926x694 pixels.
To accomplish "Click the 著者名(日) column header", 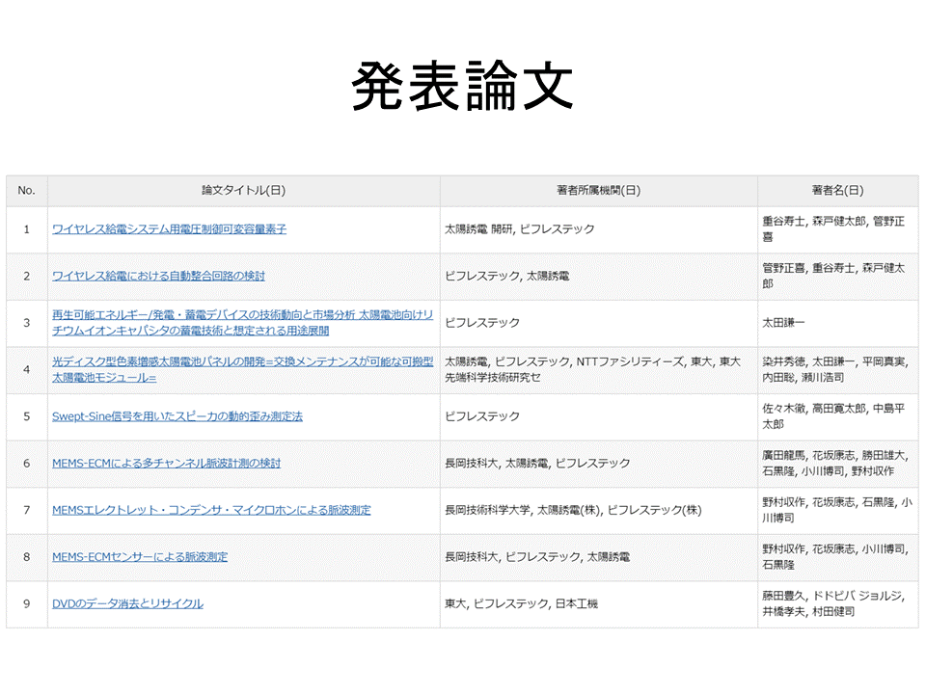I will click(x=836, y=191).
